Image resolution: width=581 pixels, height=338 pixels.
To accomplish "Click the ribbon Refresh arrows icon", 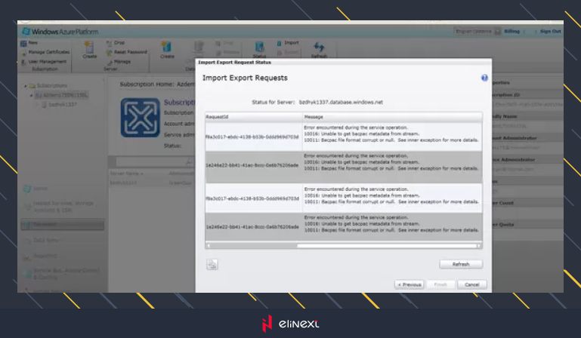I will click(x=319, y=48).
